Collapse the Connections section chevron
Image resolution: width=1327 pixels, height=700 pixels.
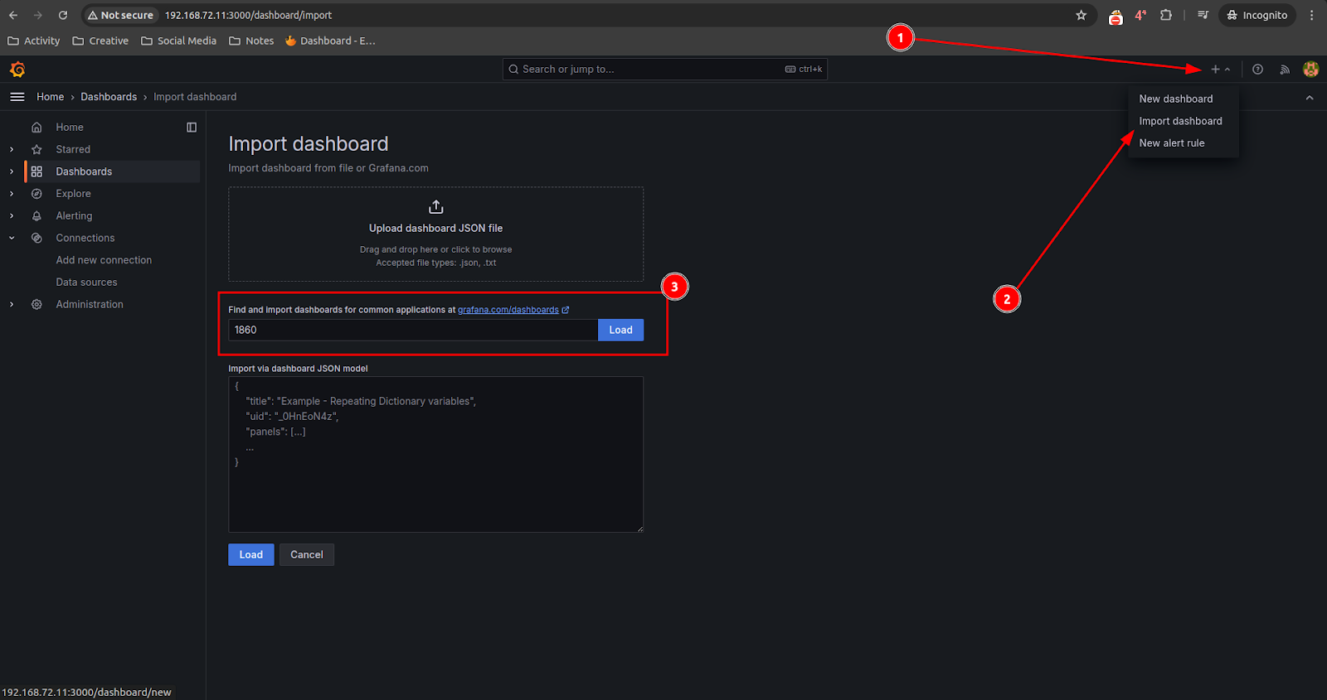[x=12, y=238]
